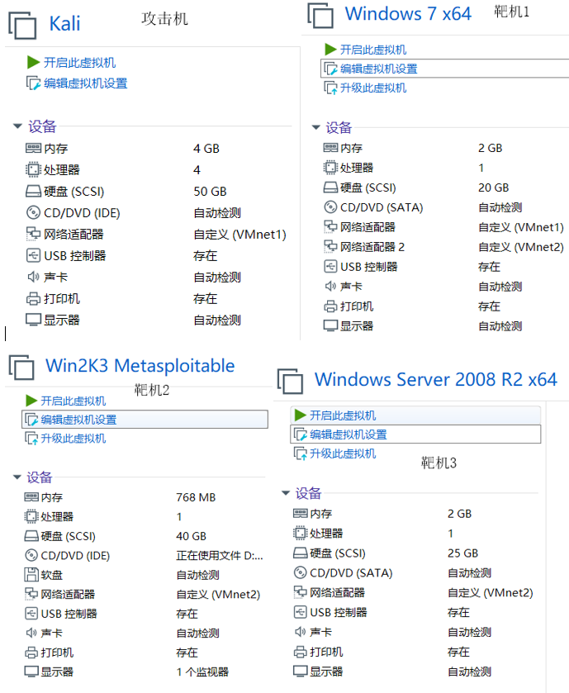
Task: Click Kali's edit settings wrench icon
Action: pyautogui.click(x=33, y=83)
